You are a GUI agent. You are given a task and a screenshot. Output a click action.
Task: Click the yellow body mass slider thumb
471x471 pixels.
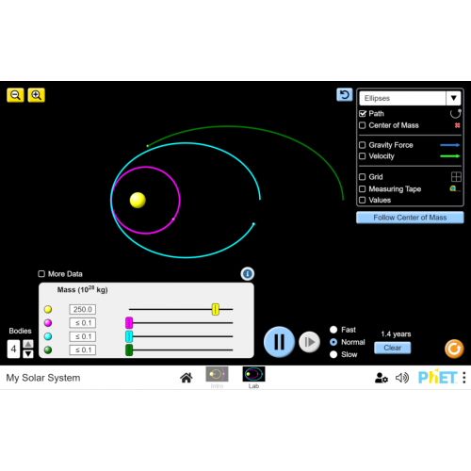tap(216, 309)
